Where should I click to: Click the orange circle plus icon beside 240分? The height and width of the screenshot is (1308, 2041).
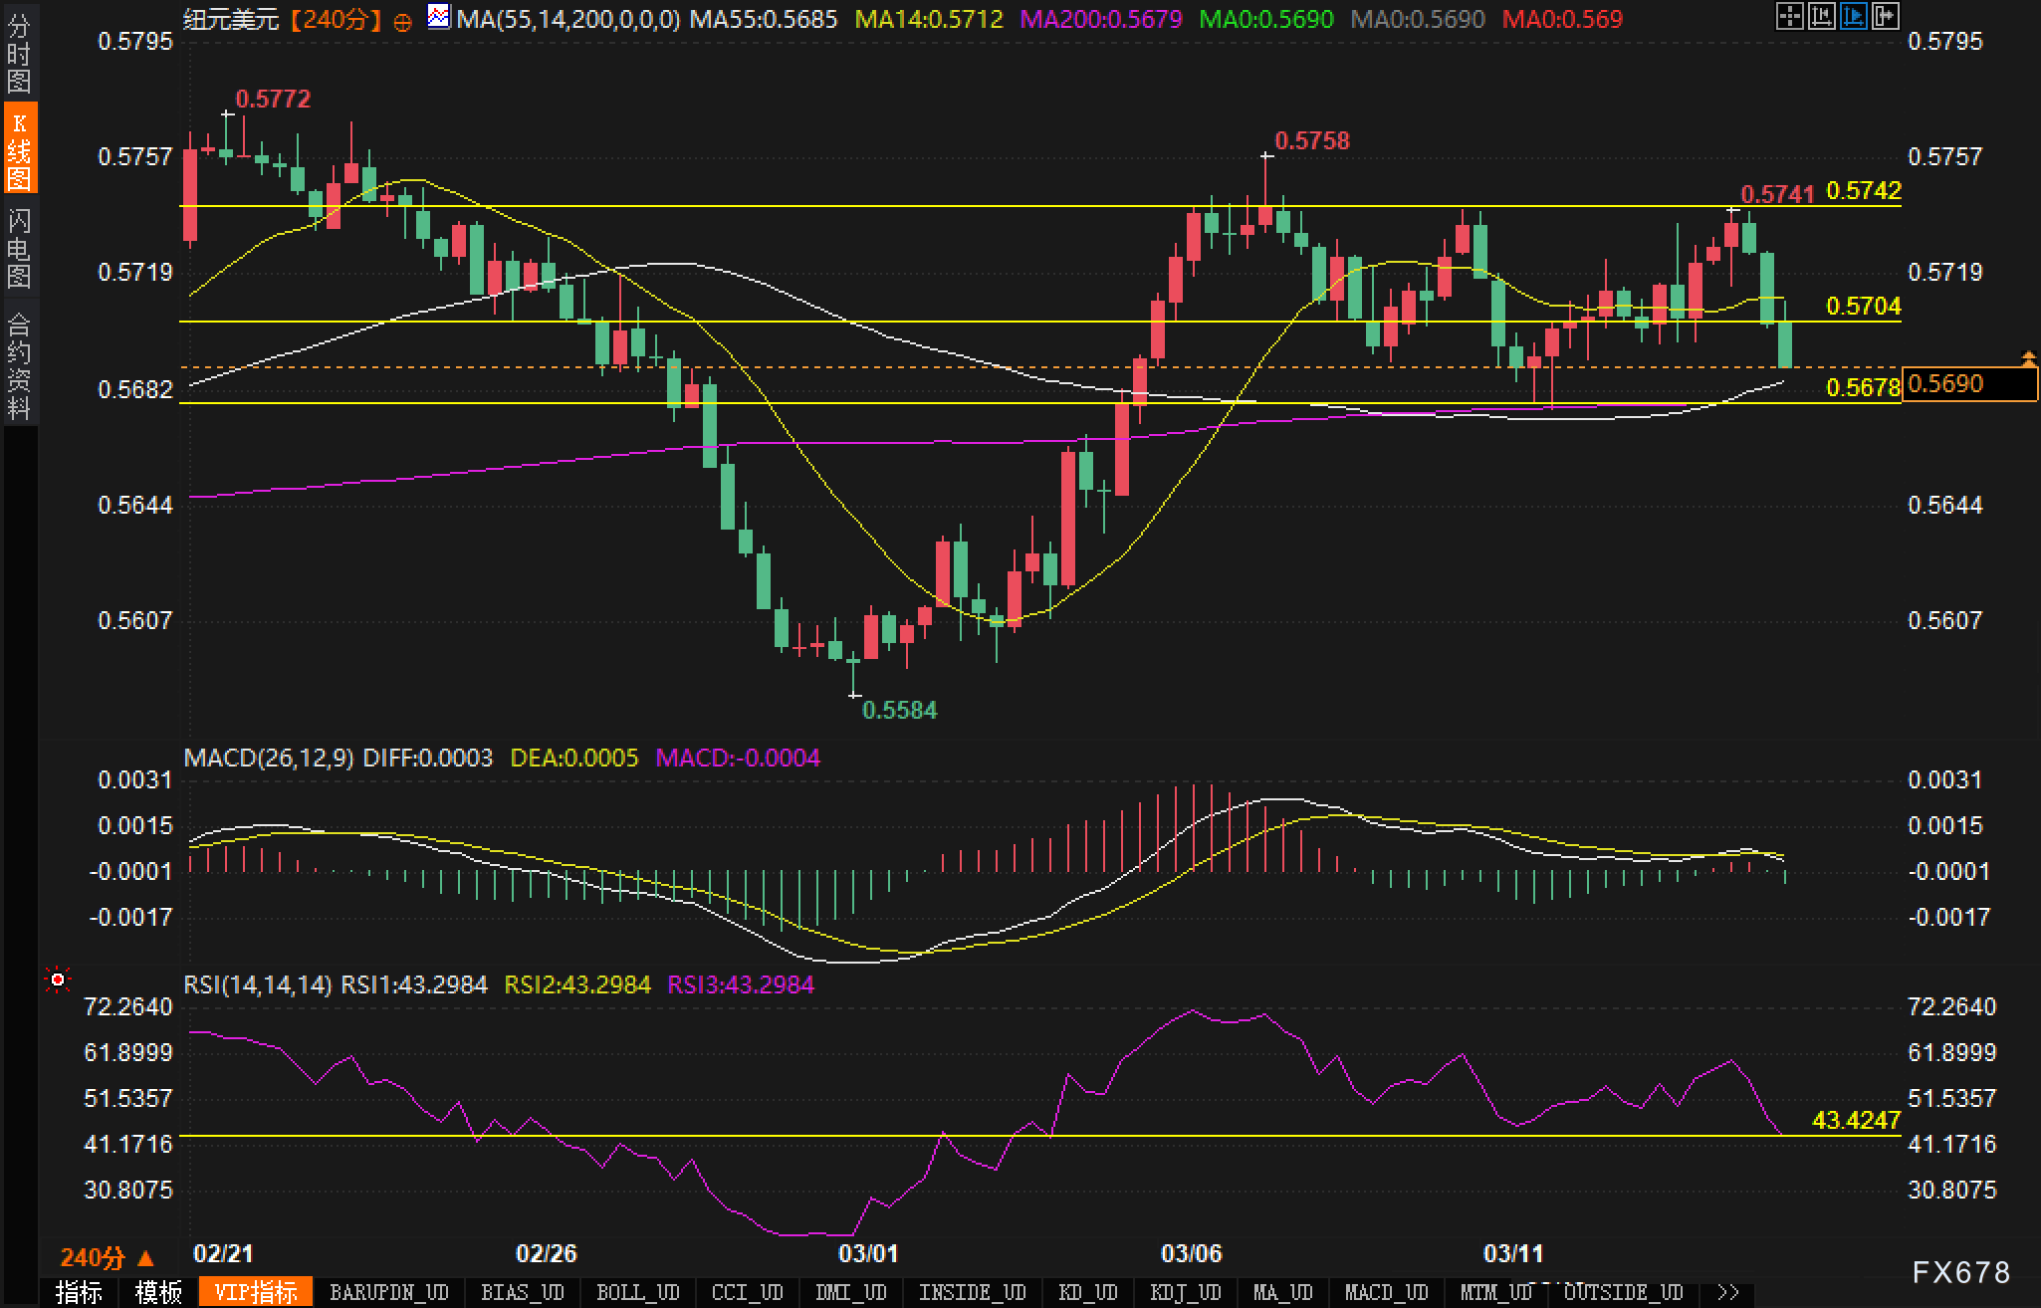coord(402,22)
